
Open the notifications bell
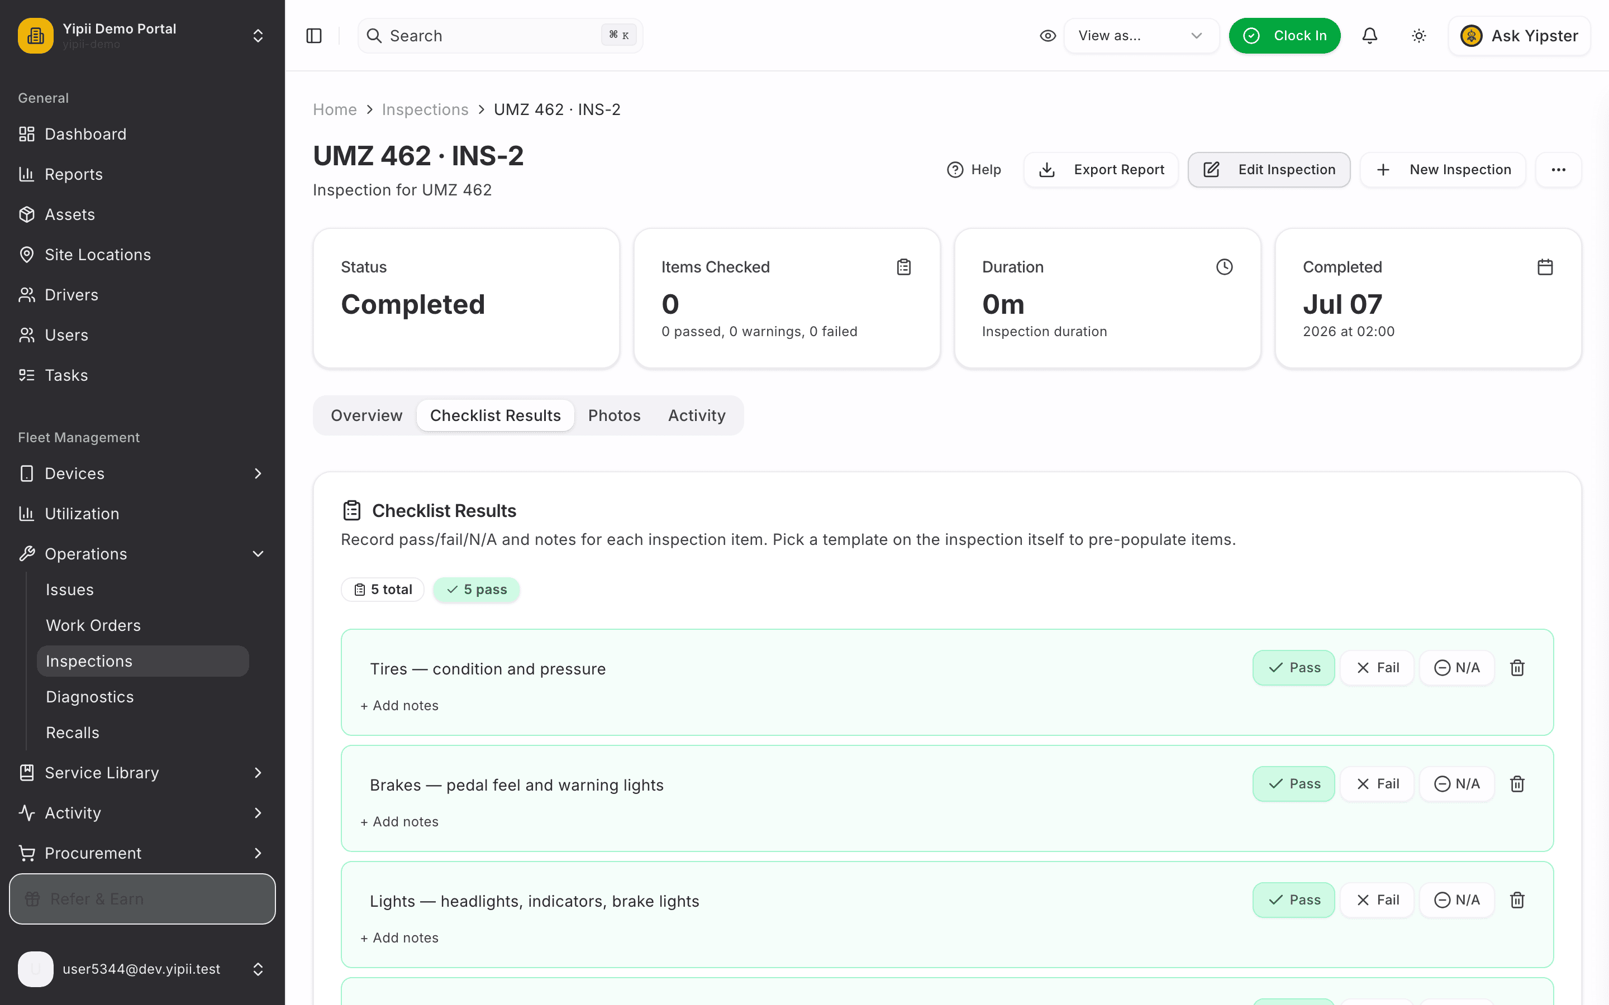coord(1370,36)
